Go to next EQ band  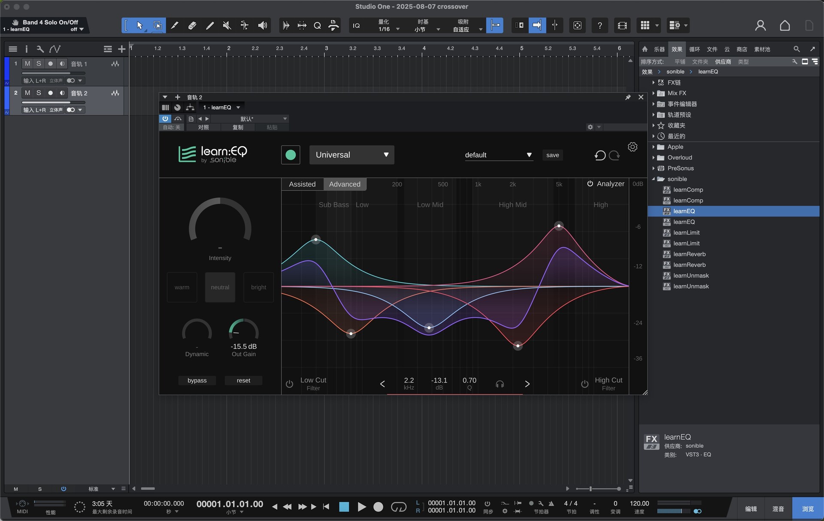[527, 384]
